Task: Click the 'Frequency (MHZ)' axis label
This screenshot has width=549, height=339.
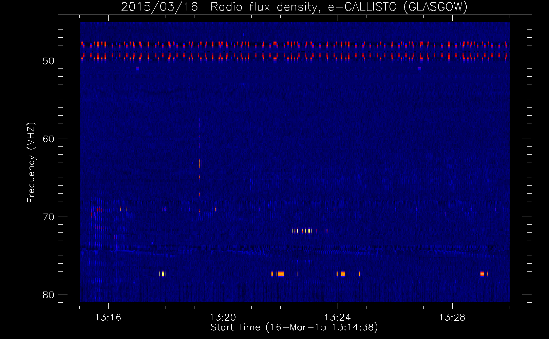Action: (x=31, y=162)
